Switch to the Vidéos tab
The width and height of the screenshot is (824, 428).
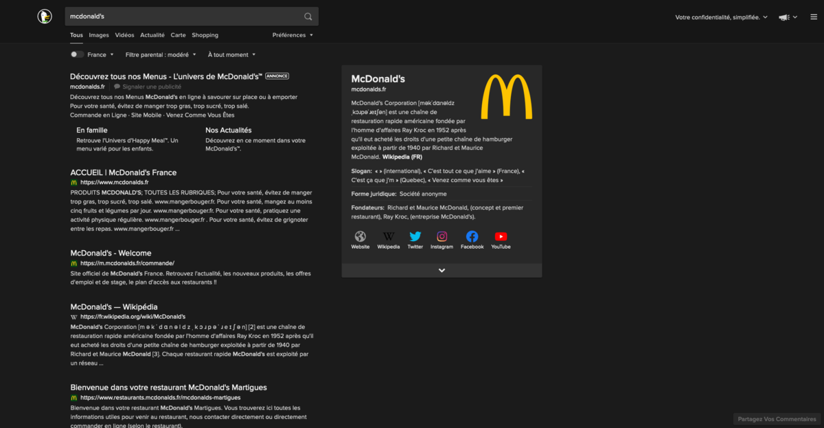pyautogui.click(x=124, y=35)
